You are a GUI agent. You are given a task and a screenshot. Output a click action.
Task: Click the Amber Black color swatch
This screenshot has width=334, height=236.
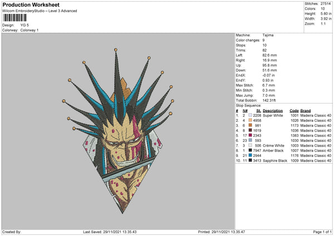pyautogui.click(x=250, y=150)
